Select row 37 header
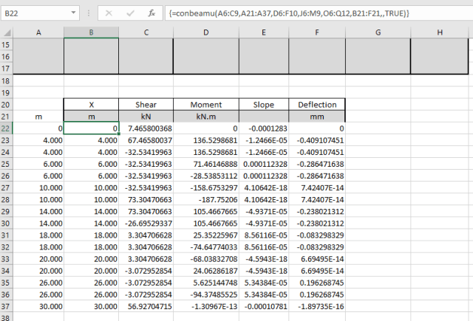Viewport: 473px width, 321px height. point(6,306)
